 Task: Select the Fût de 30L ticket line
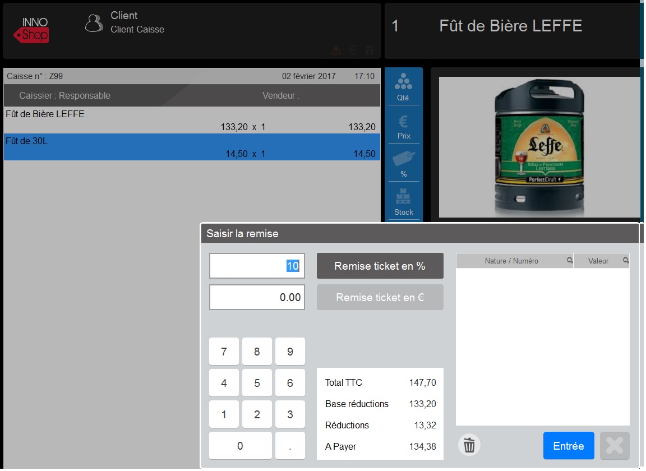click(x=192, y=147)
